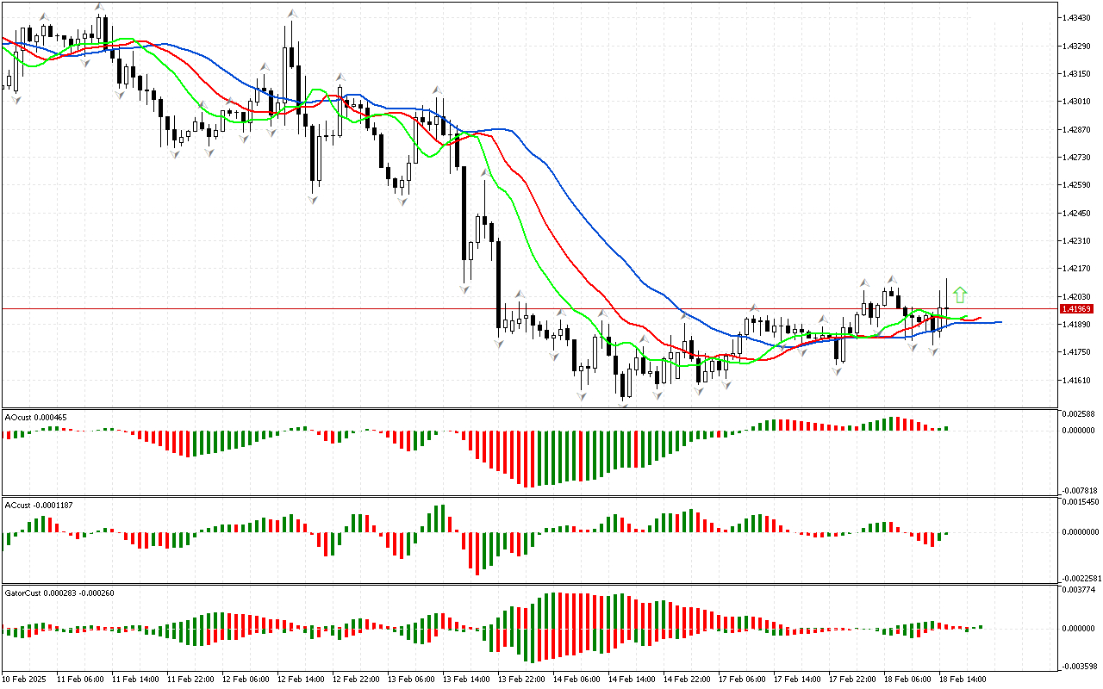Click the AO scale maximum 0.002588

pos(1078,415)
